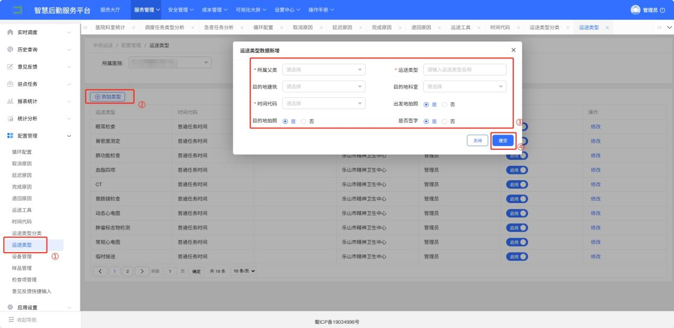Collapse the 配置管理 sidebar menu
The height and width of the screenshot is (328, 674).
[x=69, y=136]
